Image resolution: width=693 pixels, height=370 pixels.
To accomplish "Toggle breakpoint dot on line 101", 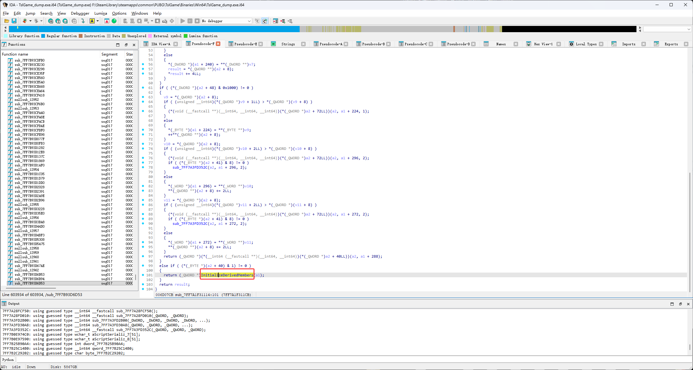I will (x=143, y=275).
